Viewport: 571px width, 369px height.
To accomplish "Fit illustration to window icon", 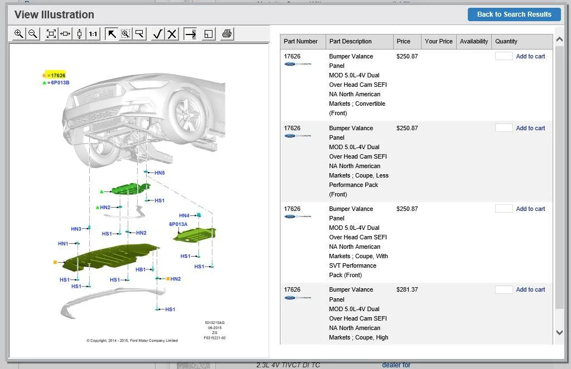I will (51, 34).
